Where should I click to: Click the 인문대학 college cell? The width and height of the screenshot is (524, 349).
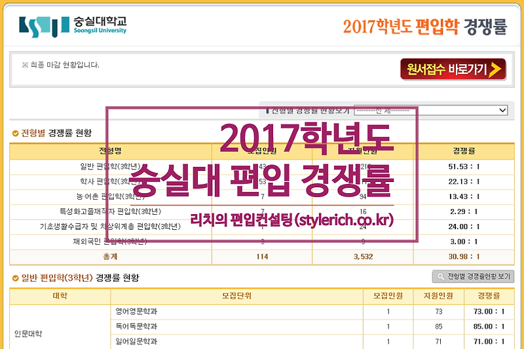[60, 327]
